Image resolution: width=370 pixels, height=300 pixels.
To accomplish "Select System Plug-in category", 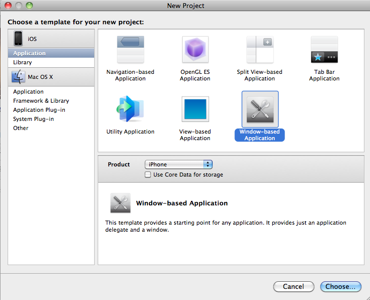I will [x=51, y=119].
